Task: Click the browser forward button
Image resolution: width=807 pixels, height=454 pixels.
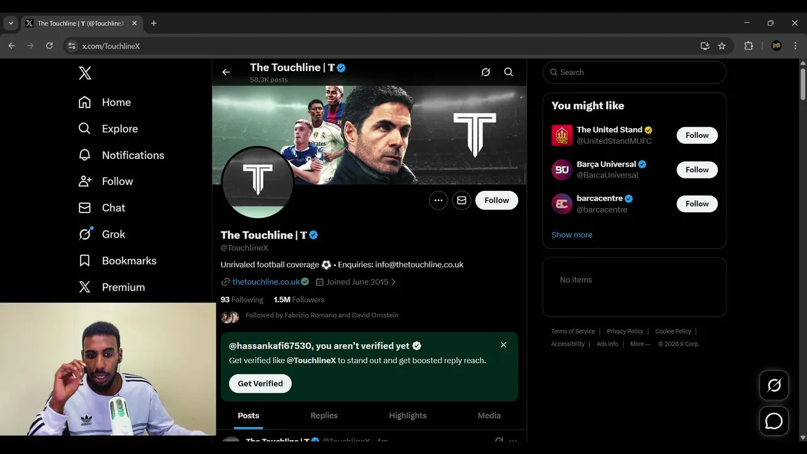Action: [x=30, y=46]
